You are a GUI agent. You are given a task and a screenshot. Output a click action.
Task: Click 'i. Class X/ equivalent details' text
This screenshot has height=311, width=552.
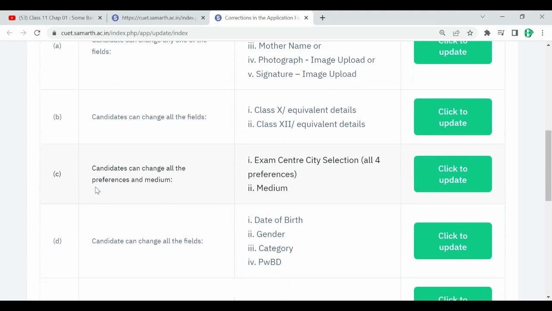tap(302, 110)
